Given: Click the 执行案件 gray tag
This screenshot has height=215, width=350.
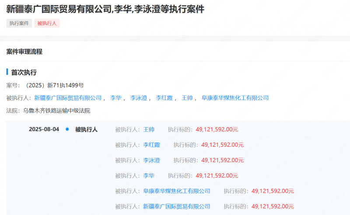Looking at the screenshot, I should [19, 23].
